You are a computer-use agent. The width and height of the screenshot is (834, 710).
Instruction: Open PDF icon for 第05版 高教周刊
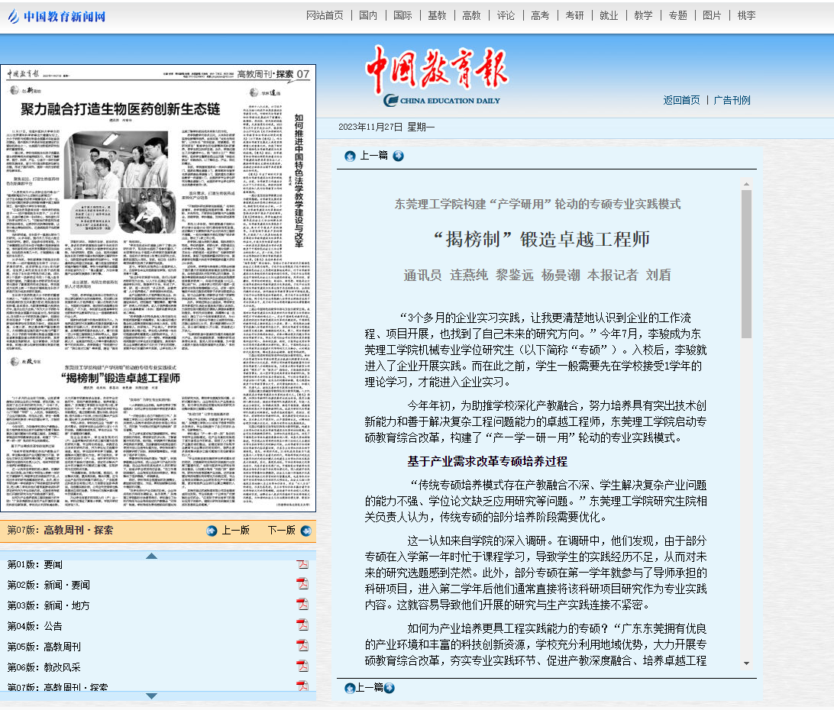tap(302, 646)
